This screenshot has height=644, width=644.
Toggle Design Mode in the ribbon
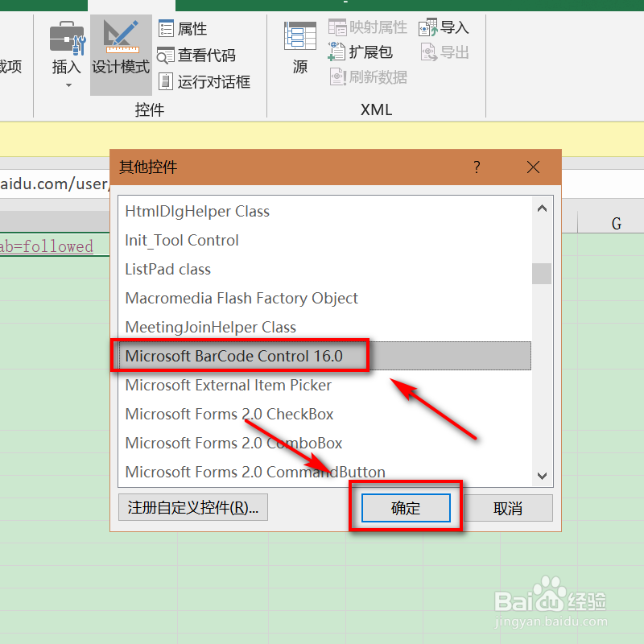121,55
